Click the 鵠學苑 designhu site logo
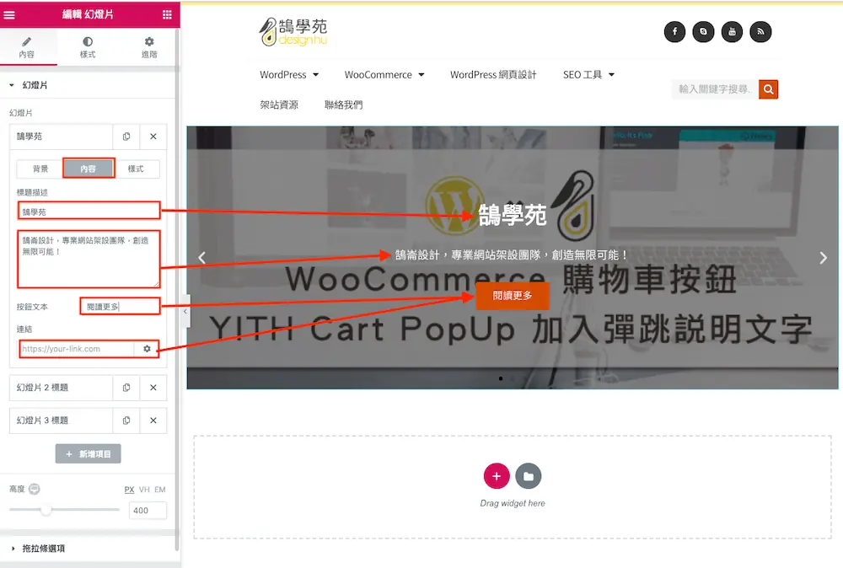This screenshot has height=568, width=843. pyautogui.click(x=293, y=32)
